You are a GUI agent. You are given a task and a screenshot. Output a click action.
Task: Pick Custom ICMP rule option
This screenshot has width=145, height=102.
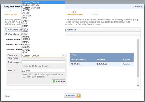(x=43, y=8)
